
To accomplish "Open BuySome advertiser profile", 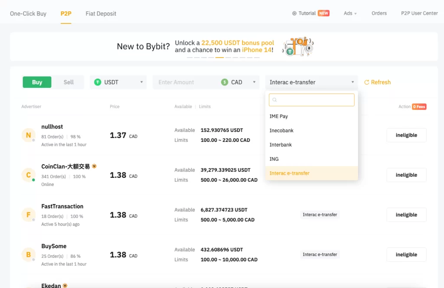I will 54,246.
